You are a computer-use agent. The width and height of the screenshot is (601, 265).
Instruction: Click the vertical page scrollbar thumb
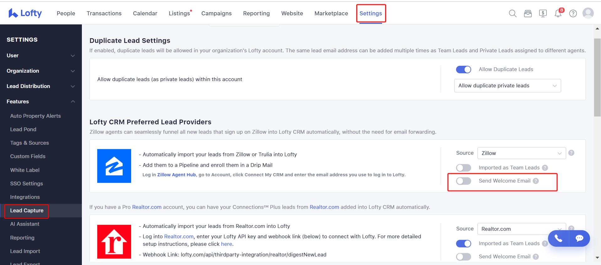597,78
